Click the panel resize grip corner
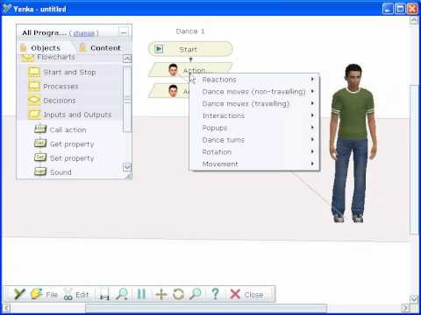The height and width of the screenshot is (315, 421). point(128,176)
